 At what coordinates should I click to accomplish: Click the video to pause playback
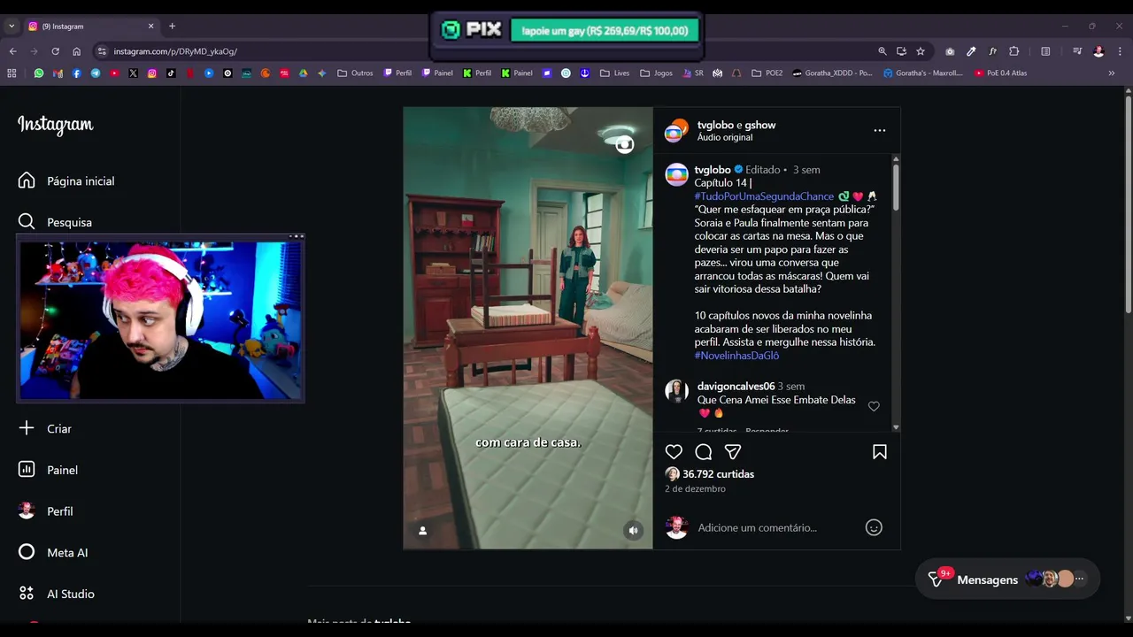pyautogui.click(x=528, y=328)
